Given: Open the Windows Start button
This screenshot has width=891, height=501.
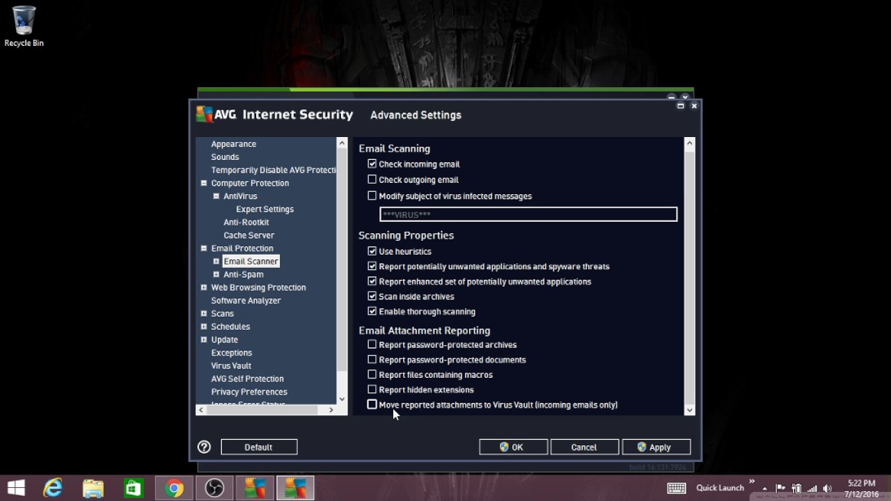Looking at the screenshot, I should coord(16,488).
